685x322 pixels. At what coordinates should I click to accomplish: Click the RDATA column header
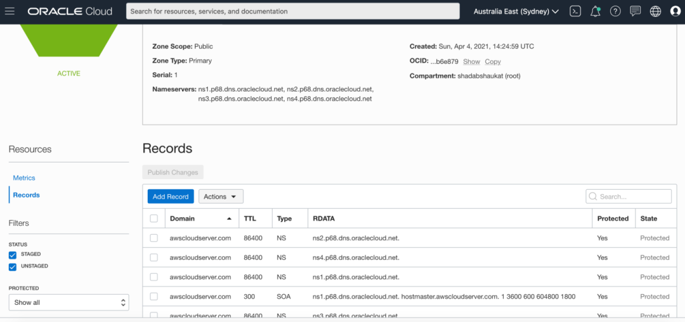323,219
